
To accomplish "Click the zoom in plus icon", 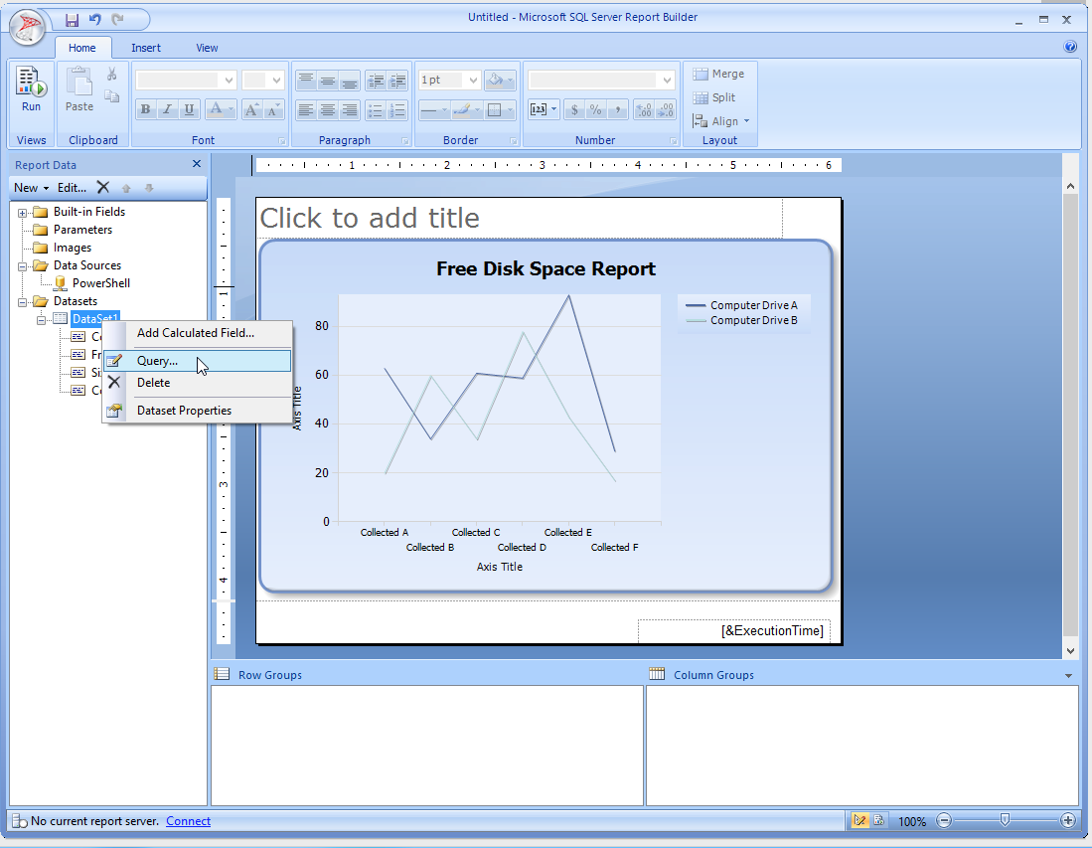I will point(1068,821).
